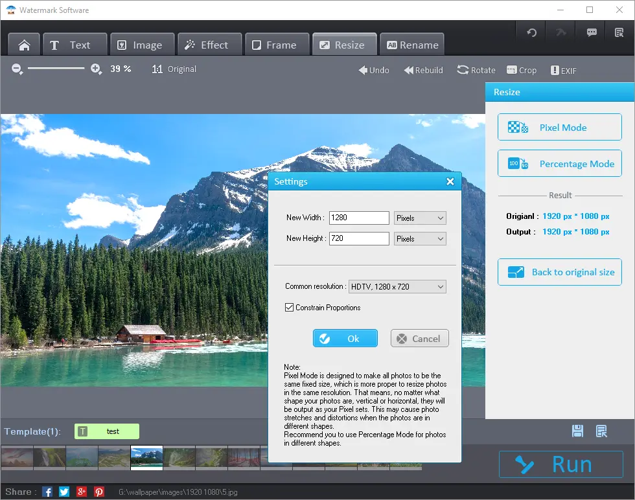
Task: Select the fourth thumbnail in filmstrip
Action: click(x=114, y=457)
